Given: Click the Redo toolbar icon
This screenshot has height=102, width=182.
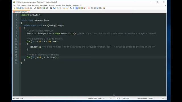Looking at the screenshot, I should point(47,8).
